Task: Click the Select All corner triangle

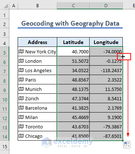Action: [6, 6]
